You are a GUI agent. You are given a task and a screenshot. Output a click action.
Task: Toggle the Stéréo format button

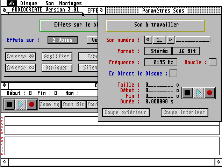(x=158, y=51)
